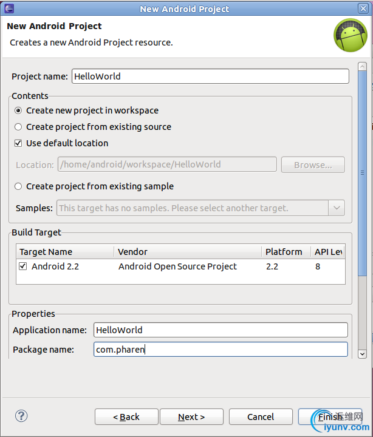373x437 pixels.
Task: Click the scrollbar up arrow
Action: click(362, 66)
